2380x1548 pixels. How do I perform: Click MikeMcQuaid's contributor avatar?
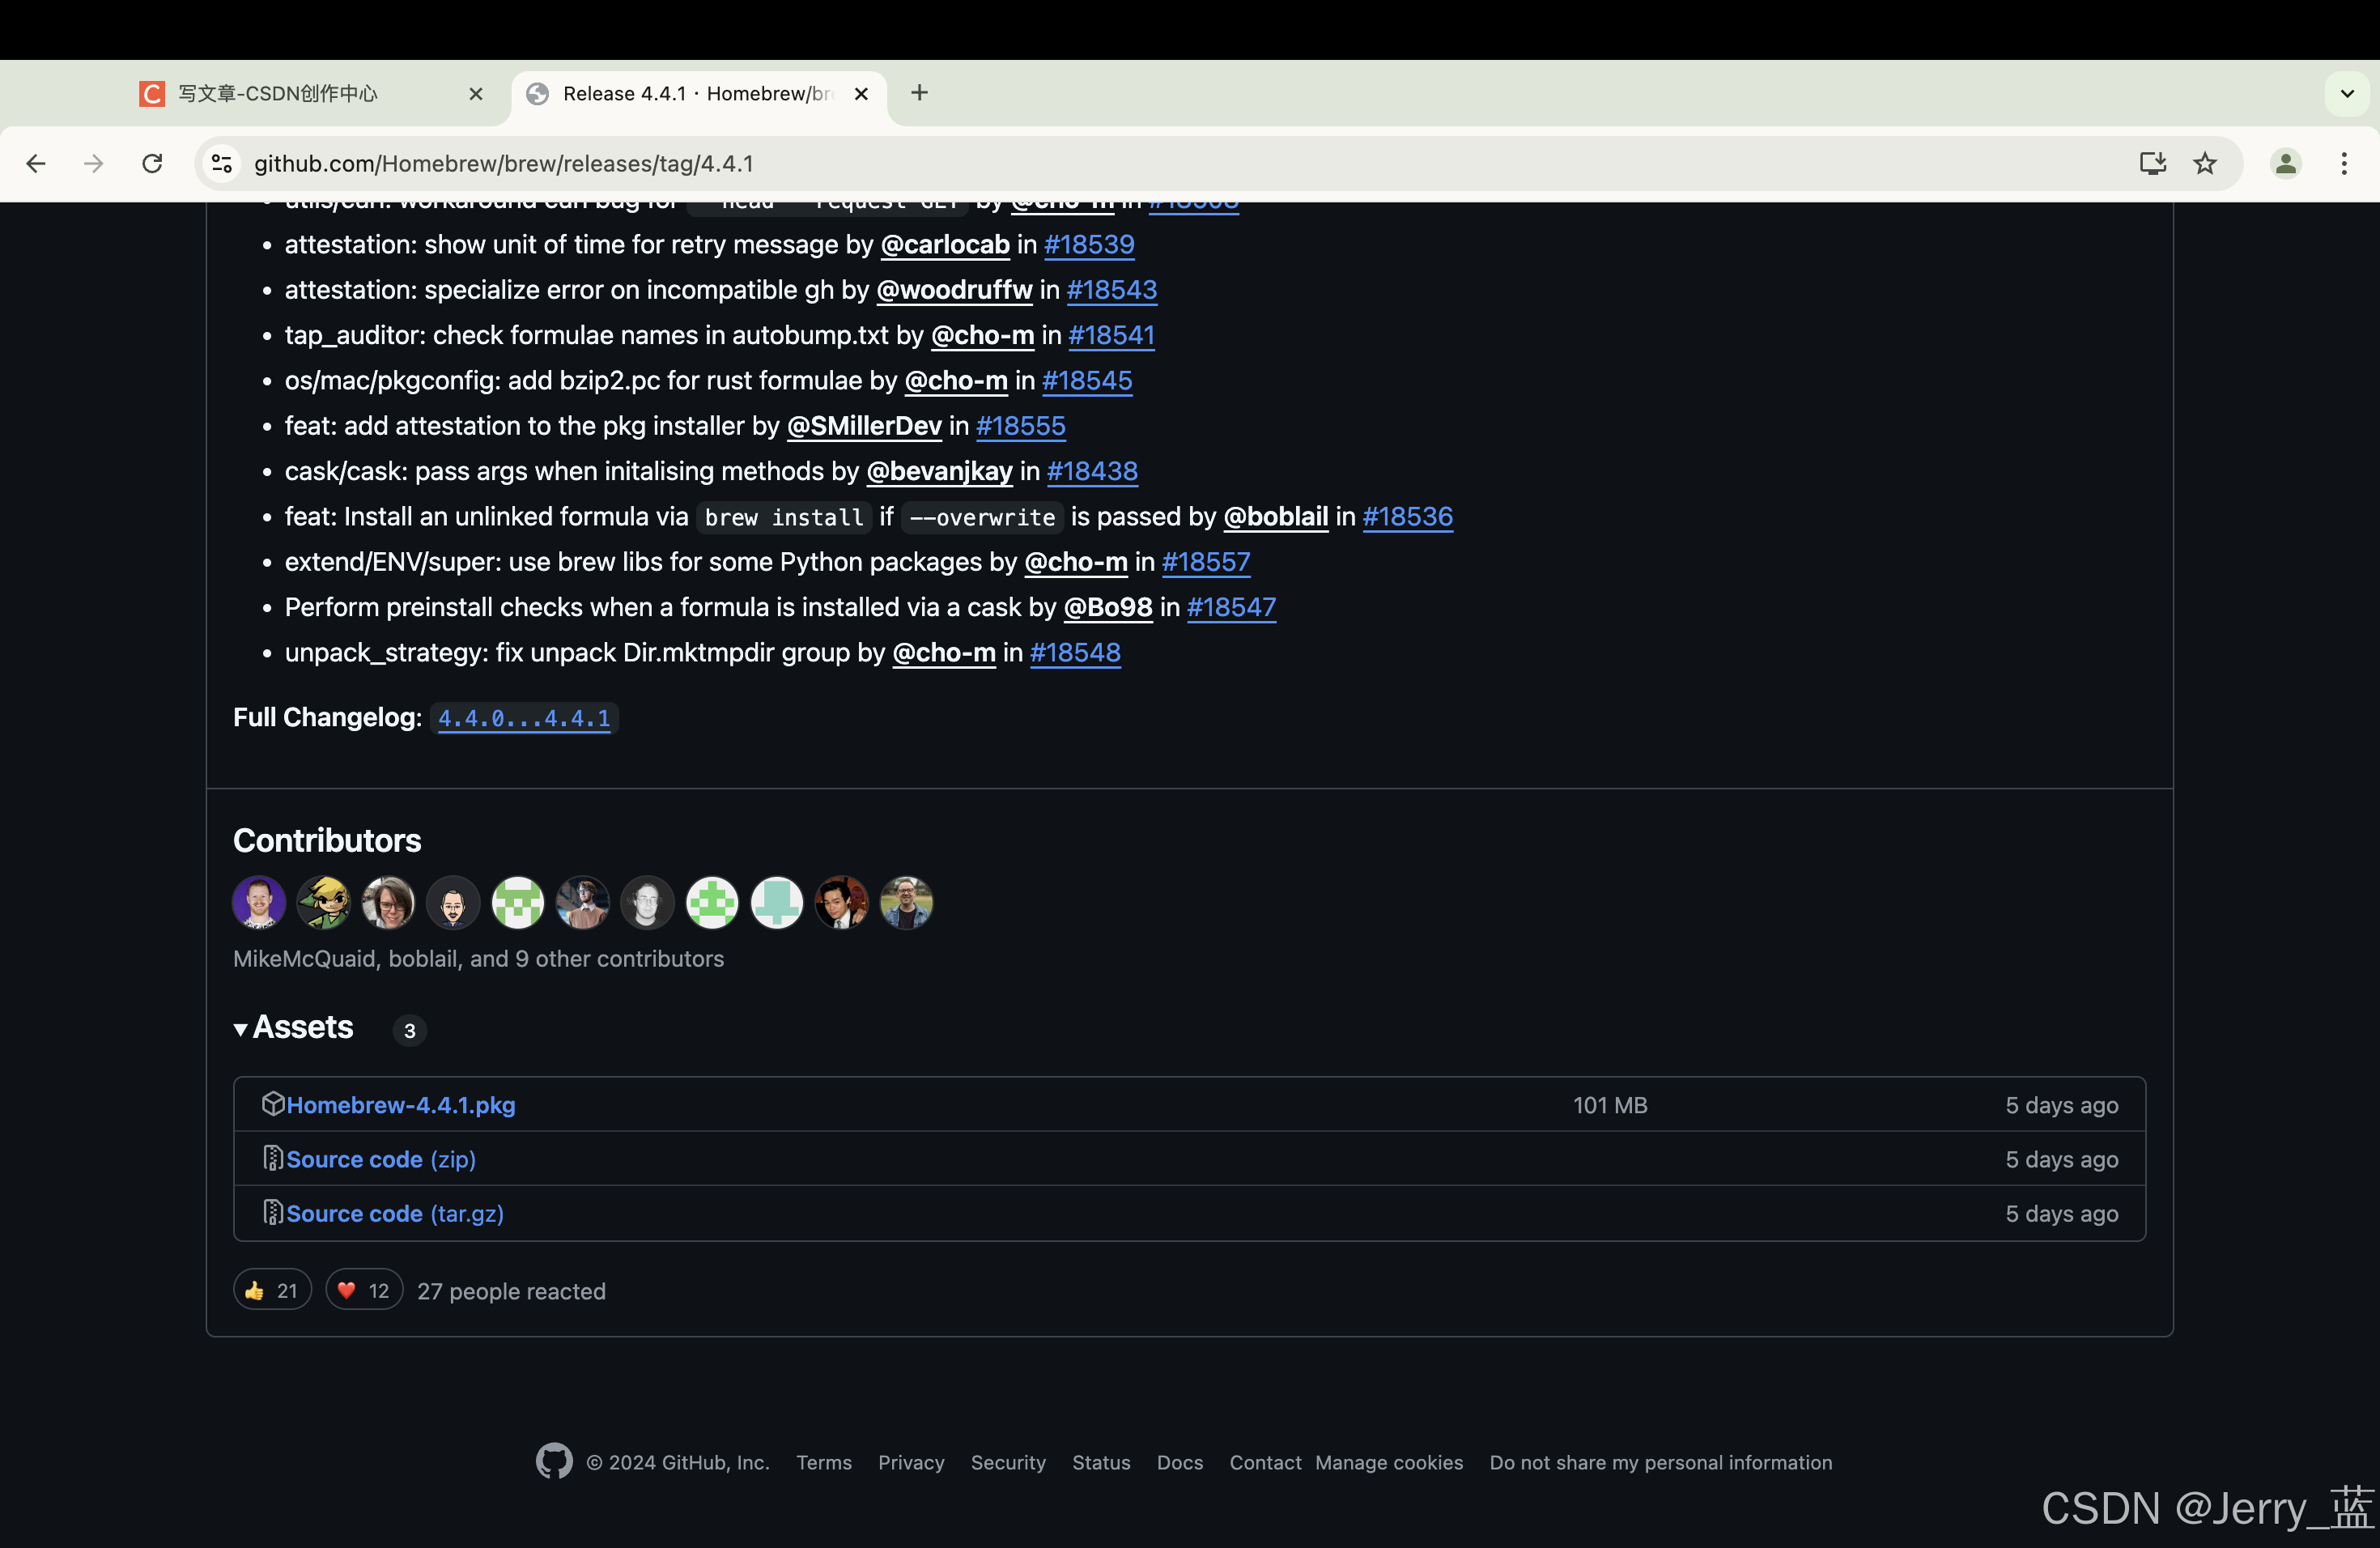(x=259, y=902)
